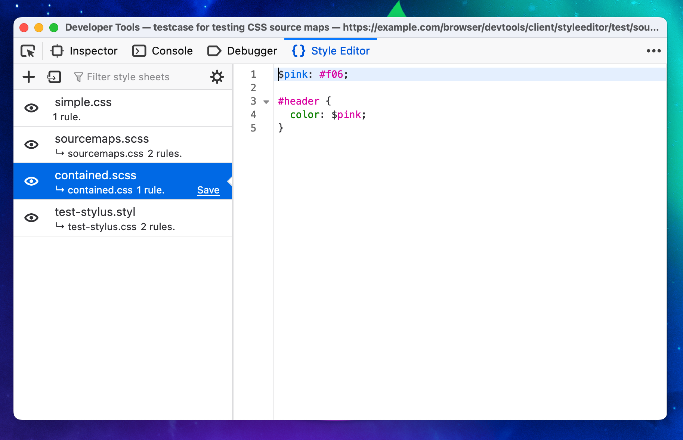The image size is (683, 440).
Task: Toggle visibility of sourcemaps.scss
Action: (x=32, y=145)
